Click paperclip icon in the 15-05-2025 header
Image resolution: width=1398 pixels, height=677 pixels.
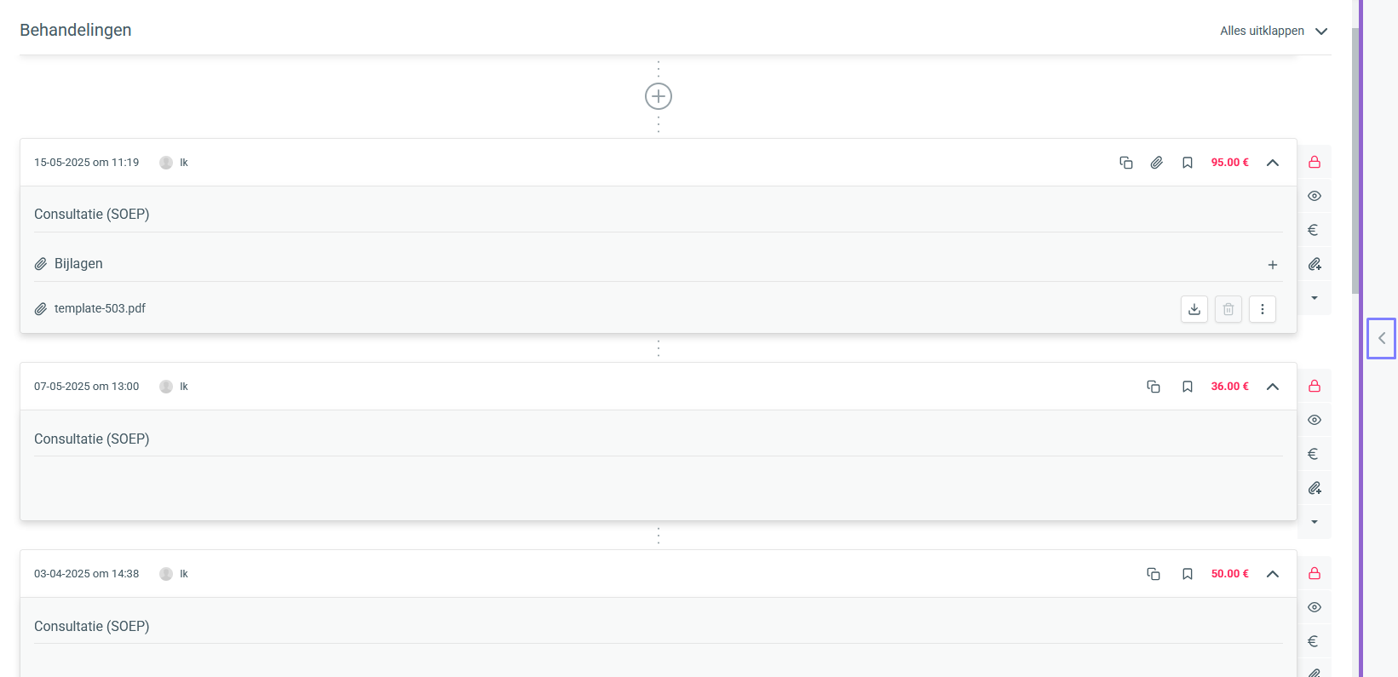1157,163
